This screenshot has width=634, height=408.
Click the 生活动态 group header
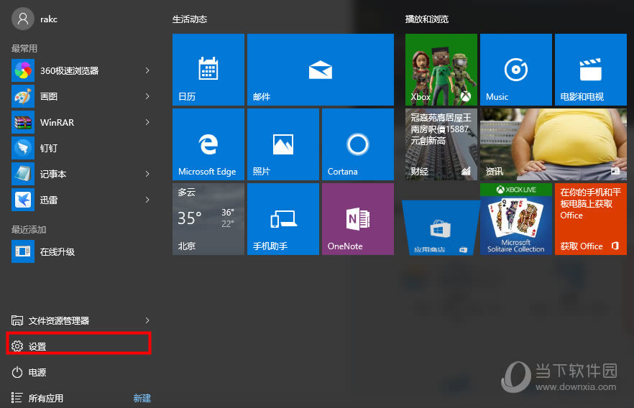190,19
